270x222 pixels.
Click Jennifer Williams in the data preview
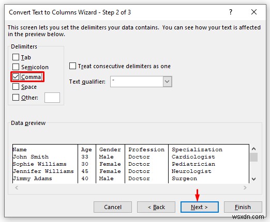[43, 171]
